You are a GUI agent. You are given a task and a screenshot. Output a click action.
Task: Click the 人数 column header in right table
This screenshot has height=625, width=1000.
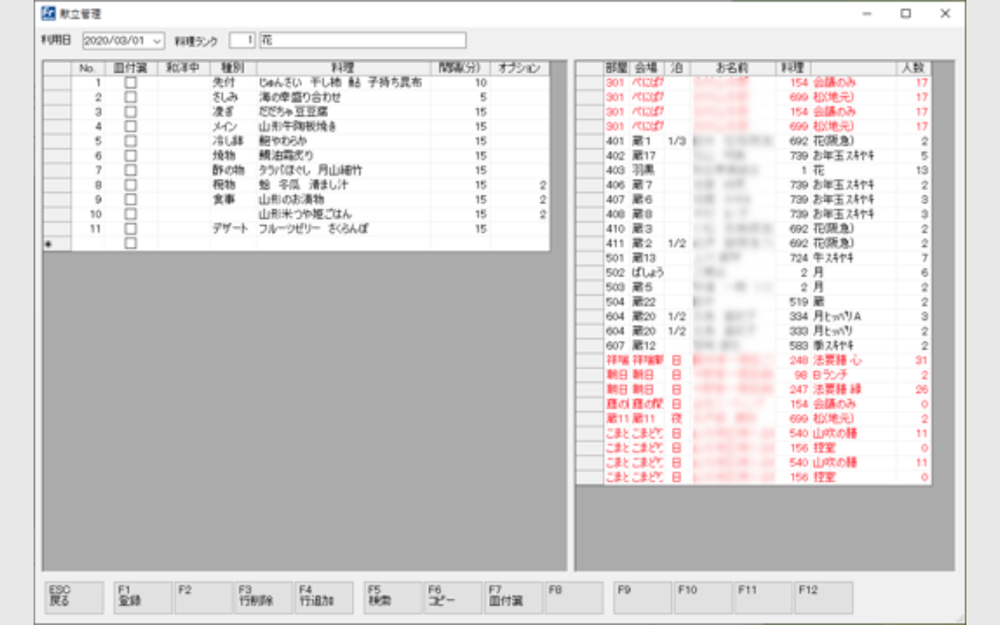tap(912, 68)
